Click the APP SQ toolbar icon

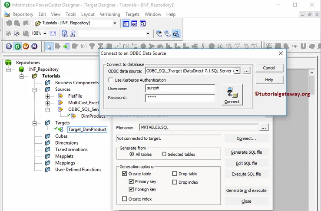pos(237,46)
